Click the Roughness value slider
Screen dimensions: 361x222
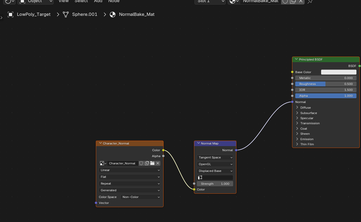326,84
